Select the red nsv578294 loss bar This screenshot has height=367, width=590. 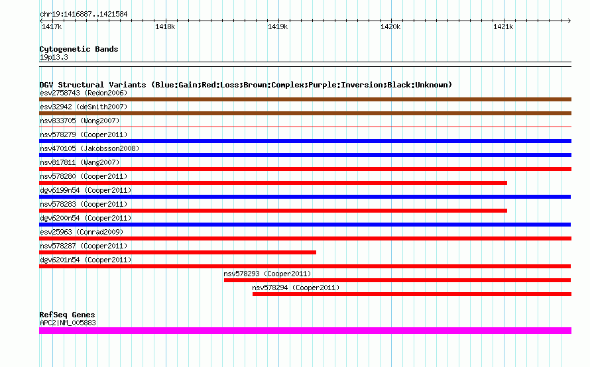click(412, 294)
